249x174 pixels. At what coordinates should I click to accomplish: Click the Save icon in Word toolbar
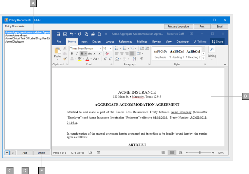(58, 34)
